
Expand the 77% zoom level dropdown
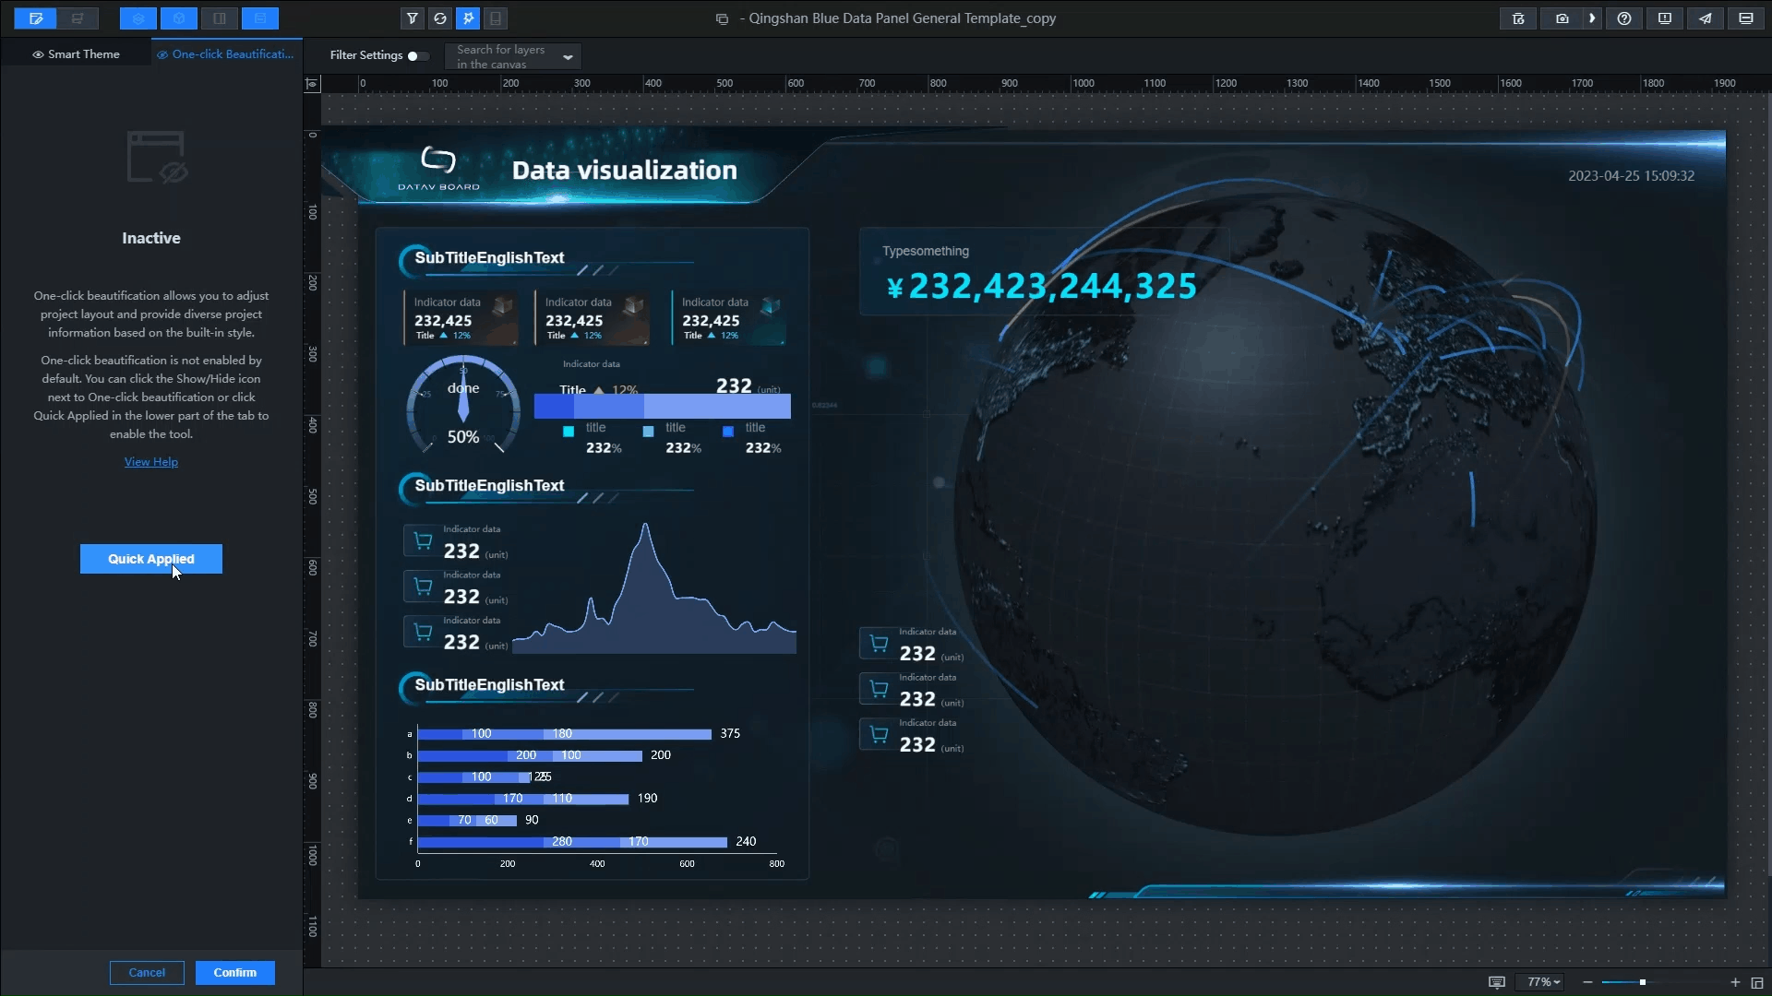click(x=1544, y=982)
